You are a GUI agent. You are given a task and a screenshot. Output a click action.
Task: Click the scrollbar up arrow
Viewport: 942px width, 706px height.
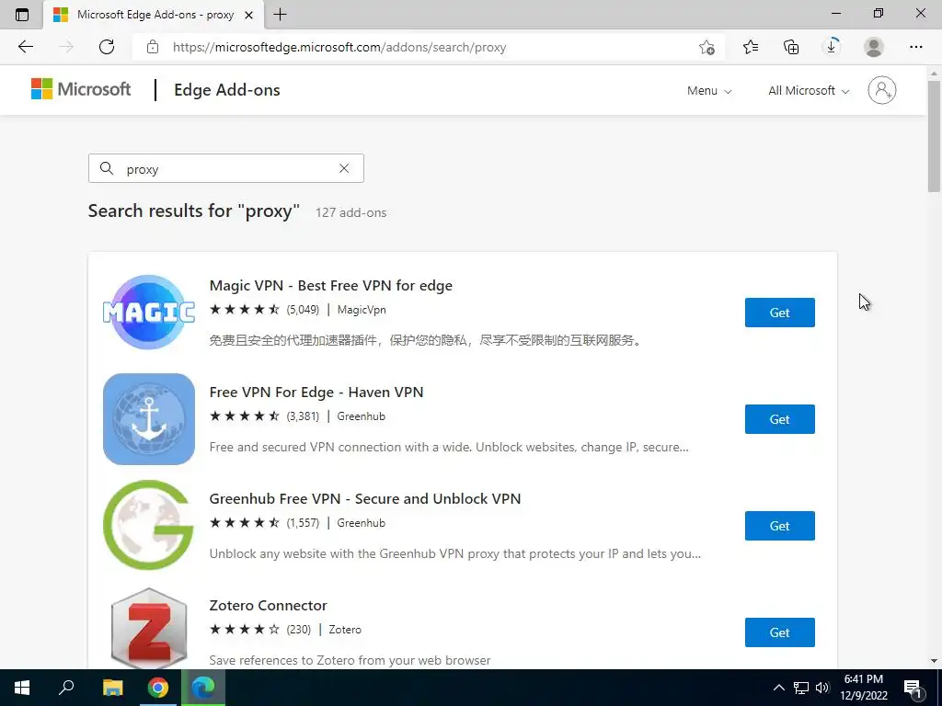[934, 74]
